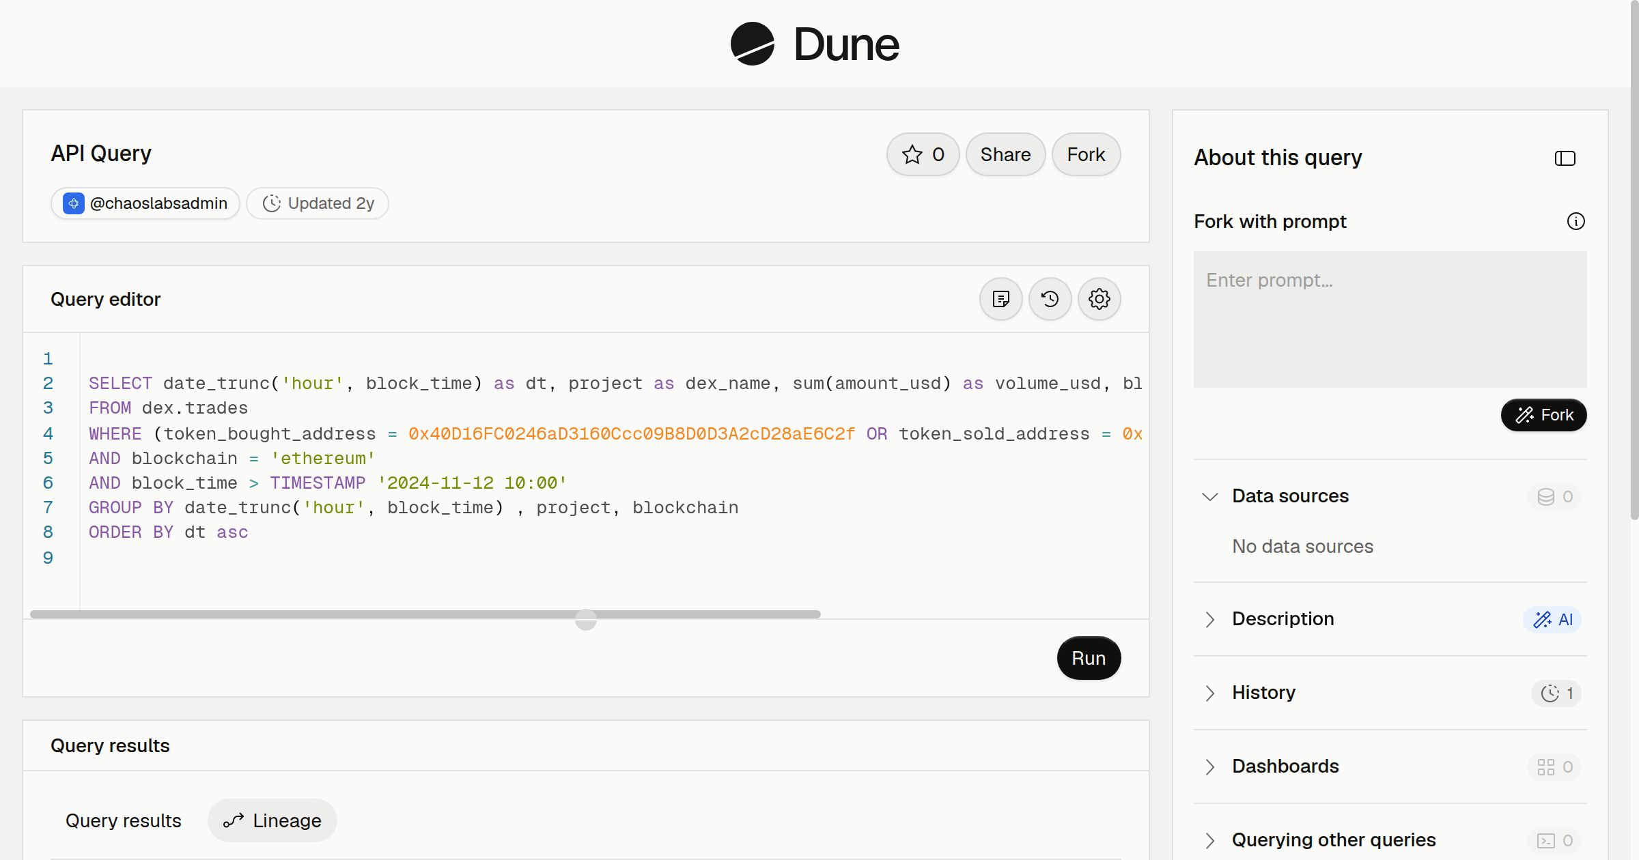Click the 'ethereum' string in line 5
1639x860 pixels.
(323, 459)
